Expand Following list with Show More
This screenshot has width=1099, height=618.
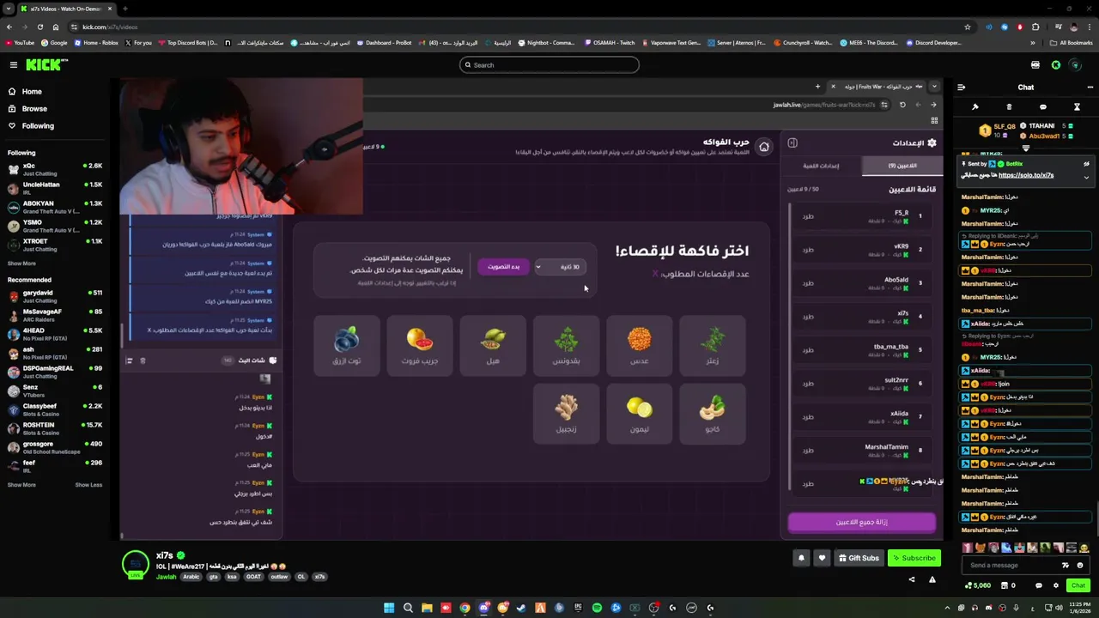tap(21, 264)
